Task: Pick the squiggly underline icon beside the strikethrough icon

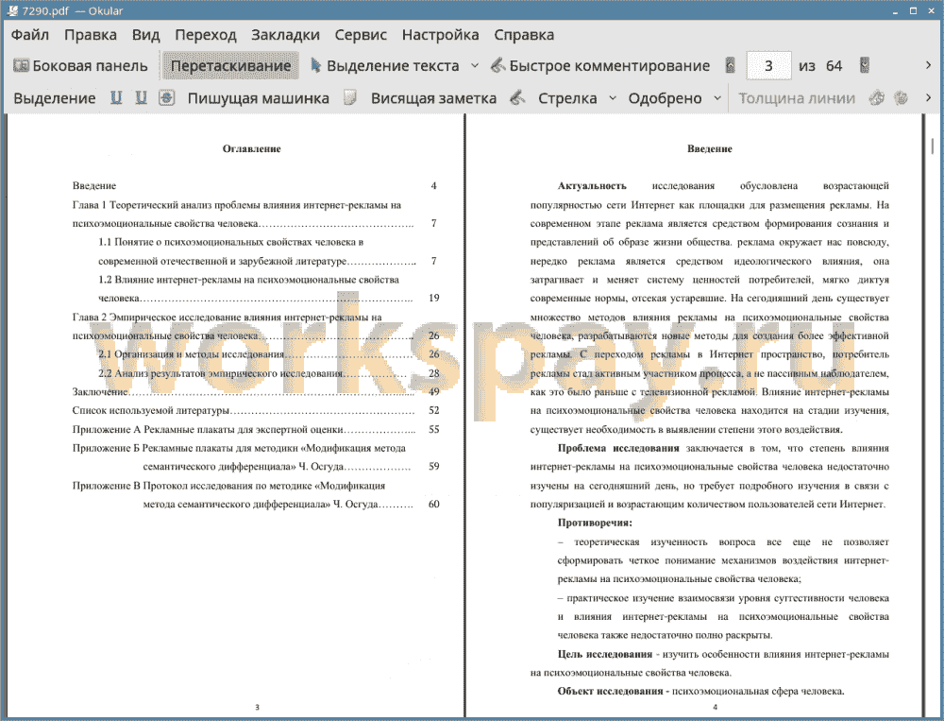Action: [x=141, y=98]
